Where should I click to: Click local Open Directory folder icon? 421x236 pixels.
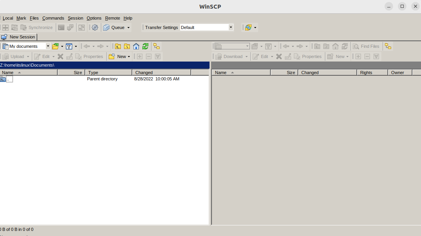tap(56, 46)
